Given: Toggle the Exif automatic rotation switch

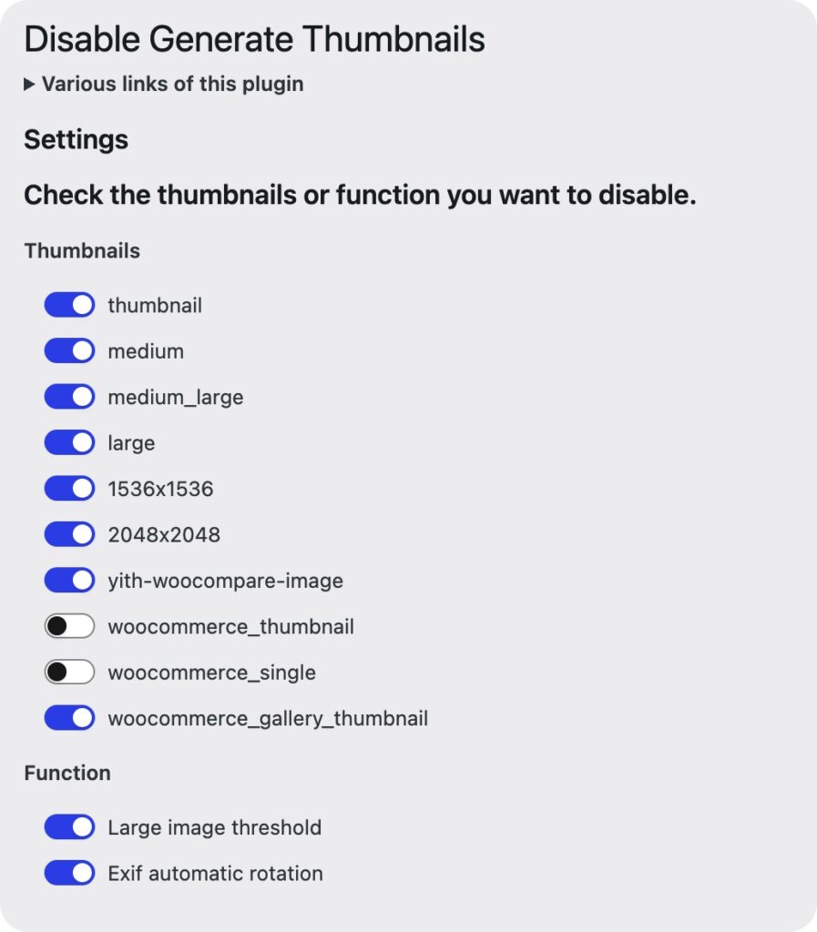Looking at the screenshot, I should tap(69, 873).
